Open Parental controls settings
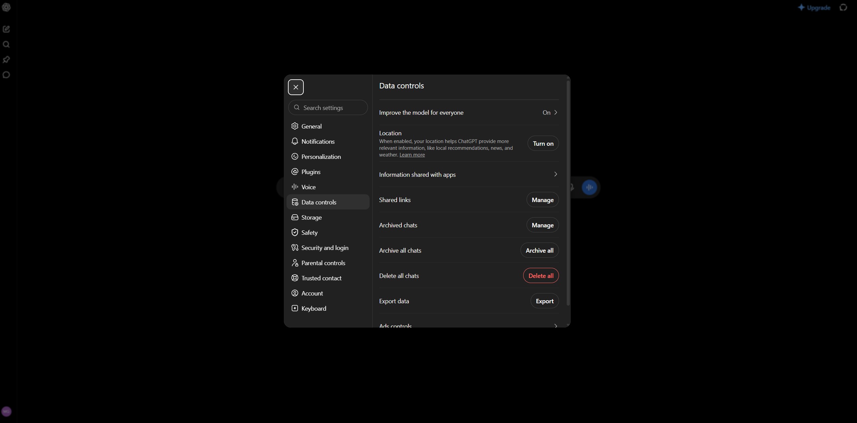857x423 pixels. pyautogui.click(x=328, y=263)
